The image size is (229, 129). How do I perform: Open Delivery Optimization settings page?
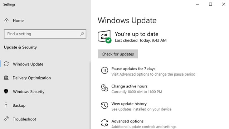(32, 78)
